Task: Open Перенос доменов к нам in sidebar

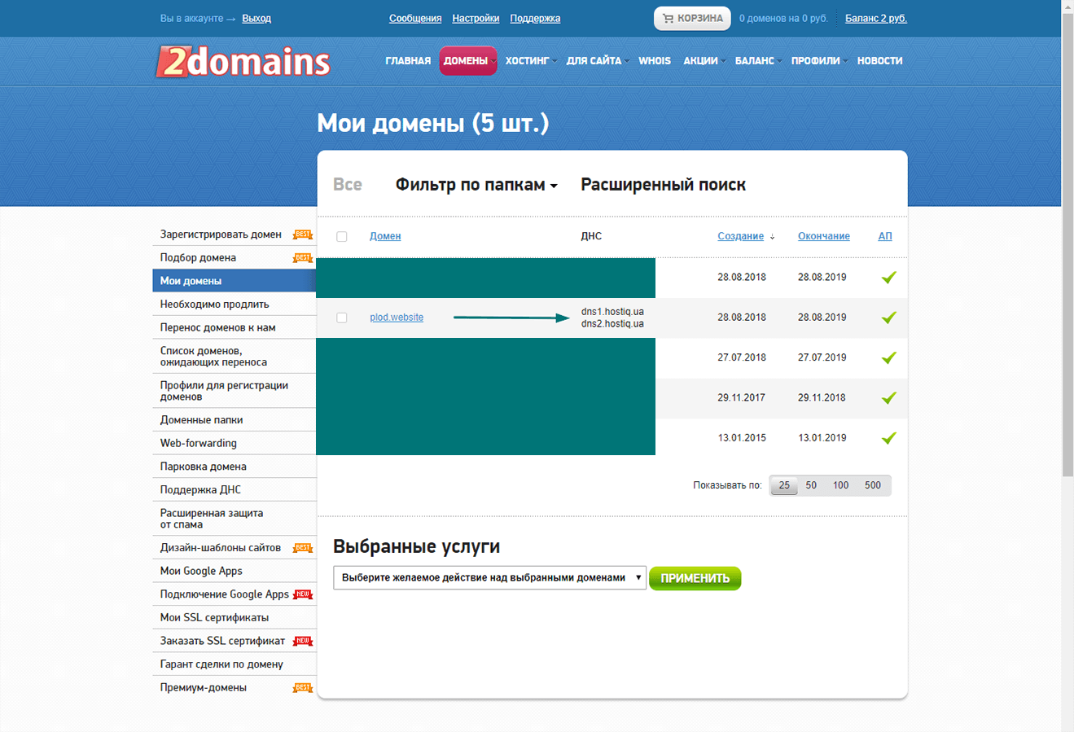Action: pyautogui.click(x=217, y=328)
